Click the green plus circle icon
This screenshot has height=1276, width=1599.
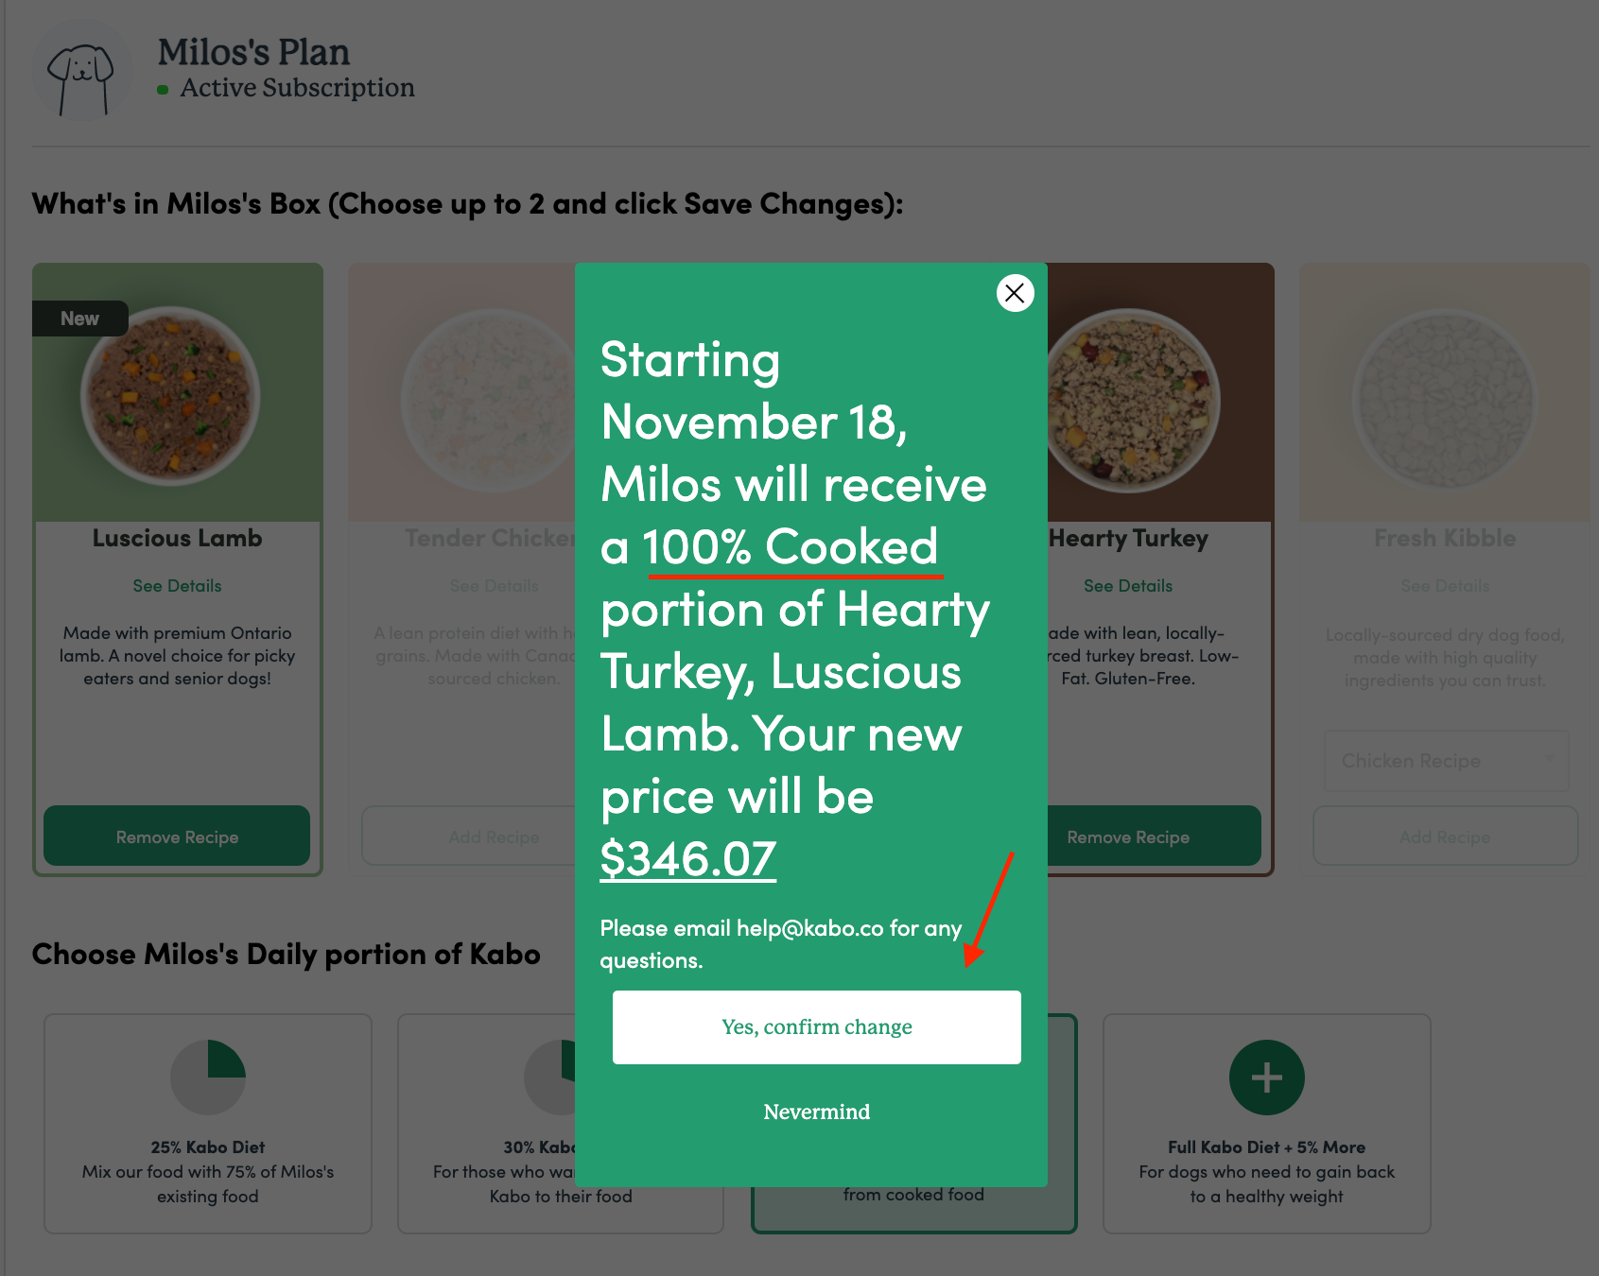[1266, 1078]
